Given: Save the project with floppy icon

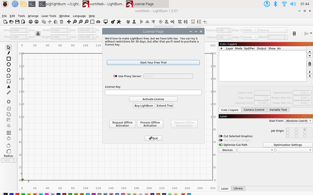Looking at the screenshot, I should click(x=17, y=22).
